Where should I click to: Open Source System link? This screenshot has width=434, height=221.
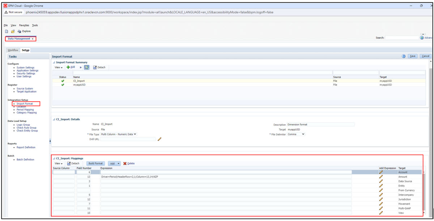(x=25, y=88)
